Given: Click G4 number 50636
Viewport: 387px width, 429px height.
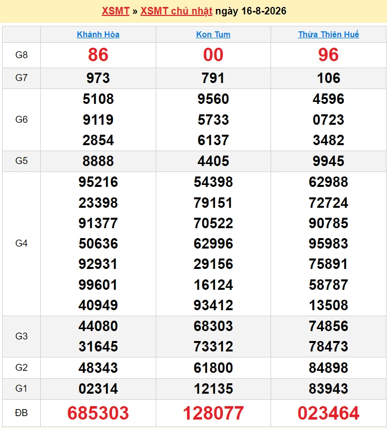Looking at the screenshot, I should pos(98,244).
